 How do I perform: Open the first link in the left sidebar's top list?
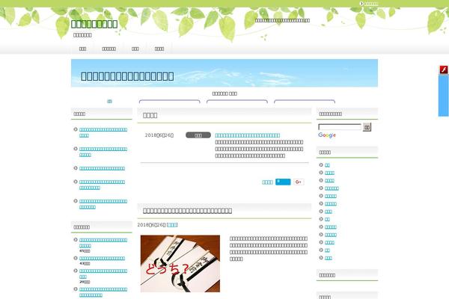[x=103, y=132]
